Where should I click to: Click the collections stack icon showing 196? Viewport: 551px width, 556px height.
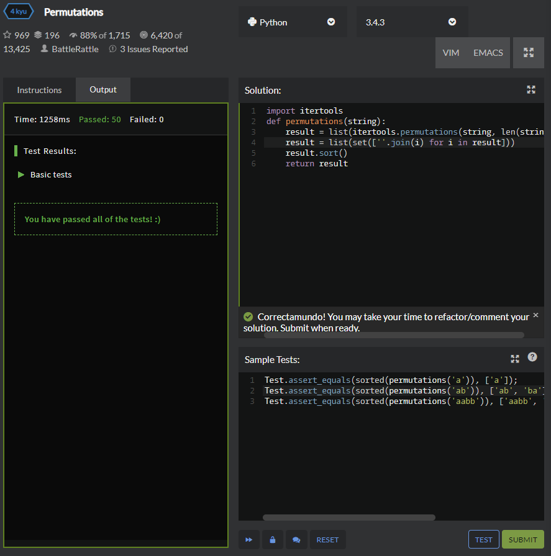pos(38,35)
